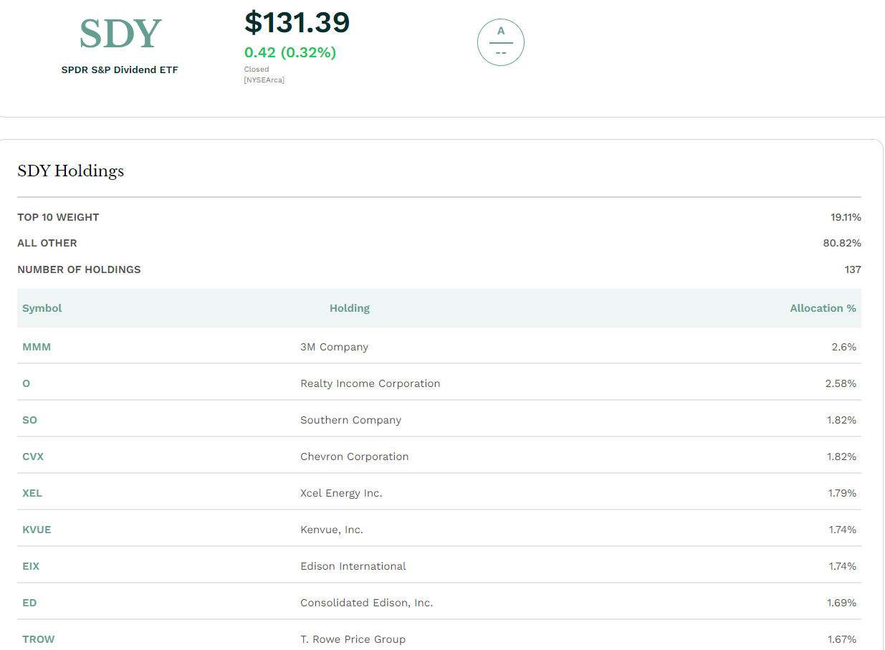Click the ALL OTHER label
885x650 pixels.
coord(47,243)
